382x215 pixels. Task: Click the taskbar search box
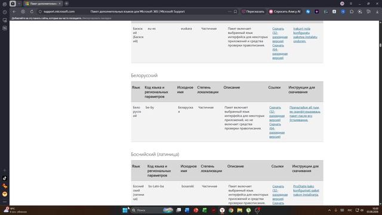click(x=152, y=210)
